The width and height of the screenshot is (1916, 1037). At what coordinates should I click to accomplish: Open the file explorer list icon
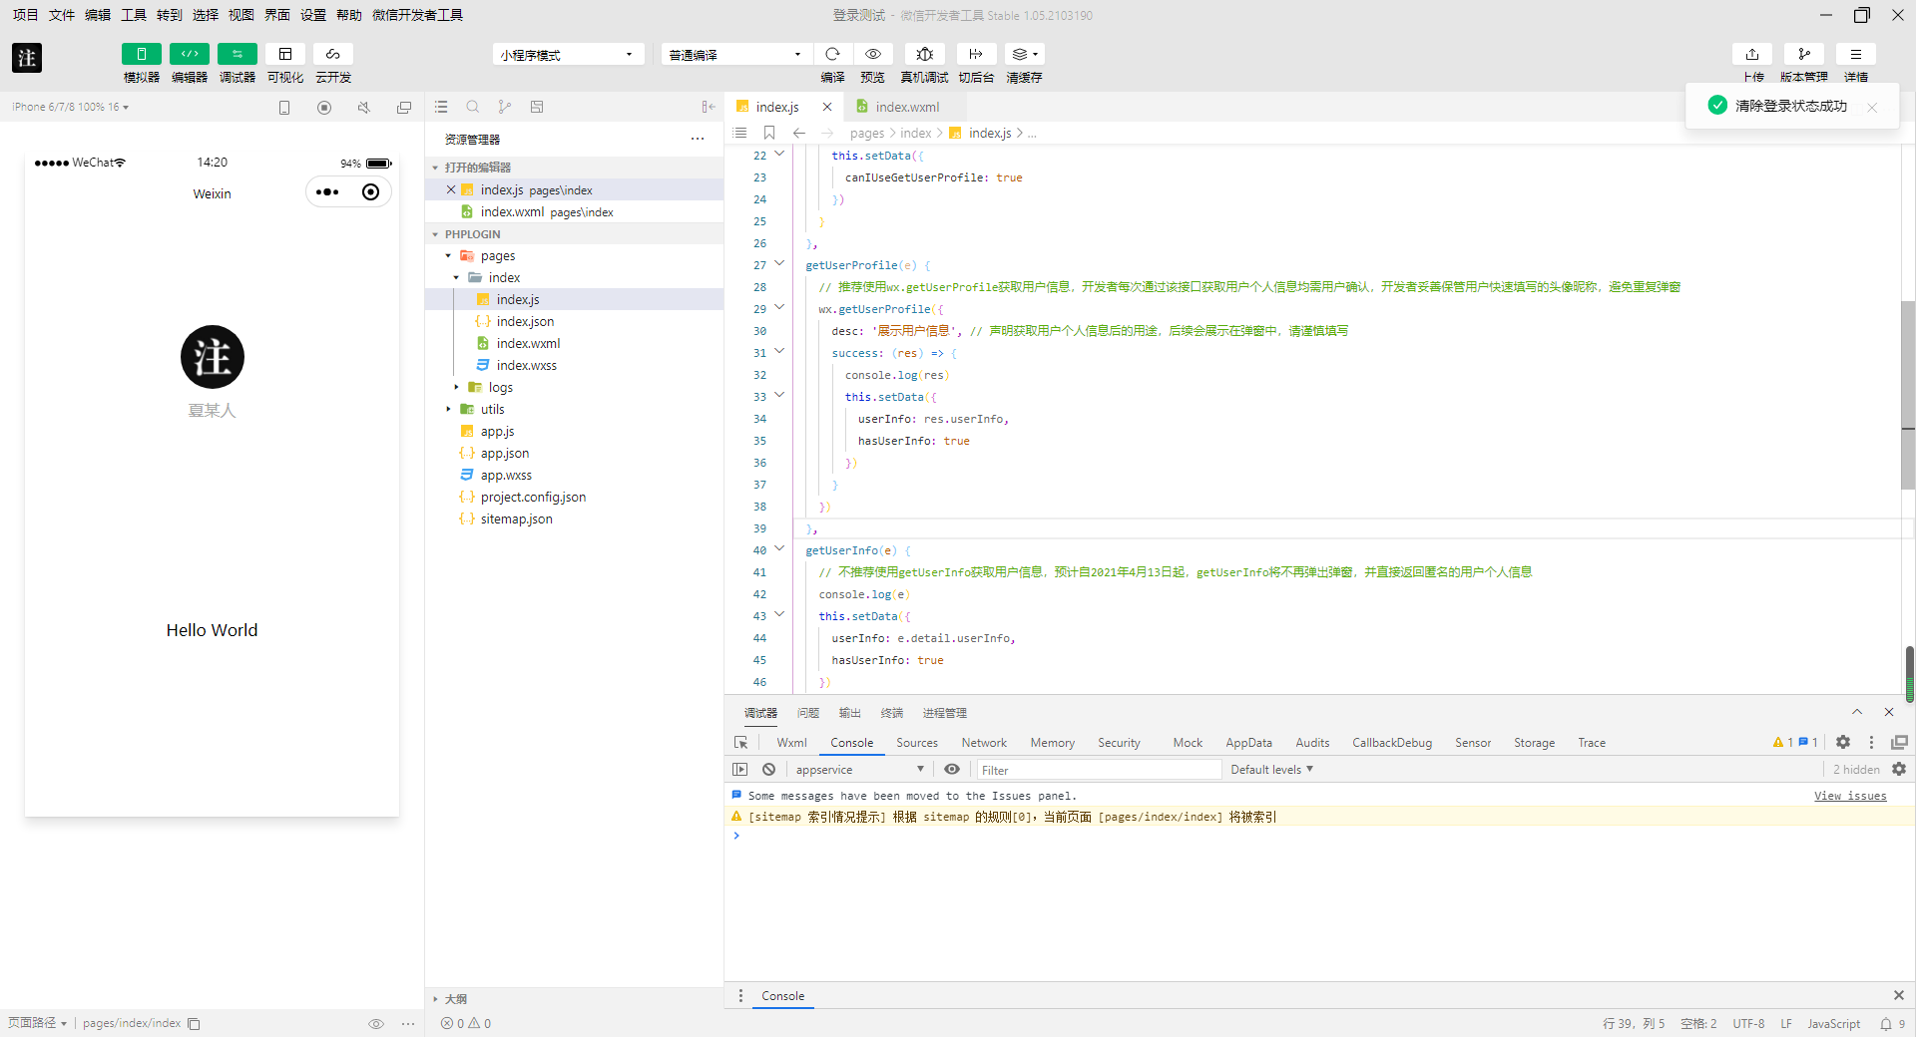point(441,107)
